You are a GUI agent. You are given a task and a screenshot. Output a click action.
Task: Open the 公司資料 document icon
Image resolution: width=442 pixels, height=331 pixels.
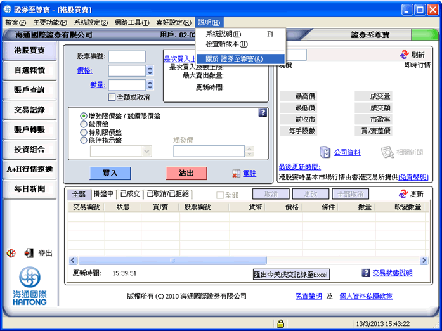pos(325,152)
